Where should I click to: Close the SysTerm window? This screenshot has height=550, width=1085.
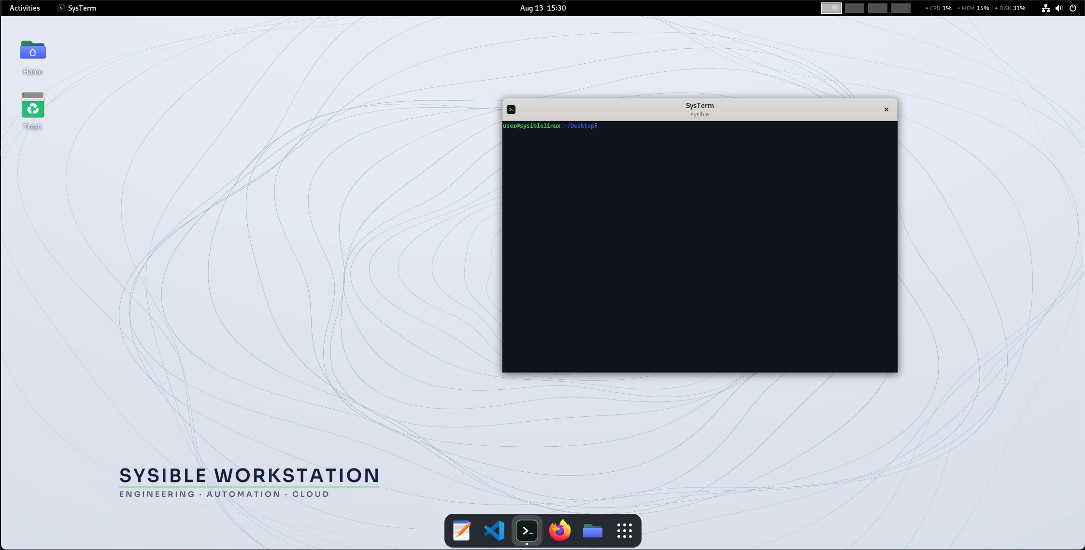(x=886, y=110)
